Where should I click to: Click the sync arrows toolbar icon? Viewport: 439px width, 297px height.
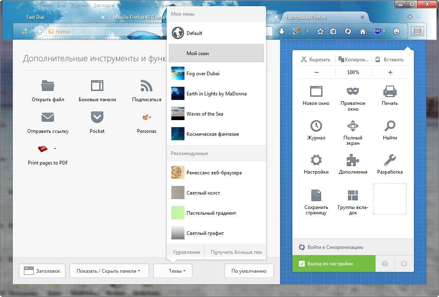point(348,32)
